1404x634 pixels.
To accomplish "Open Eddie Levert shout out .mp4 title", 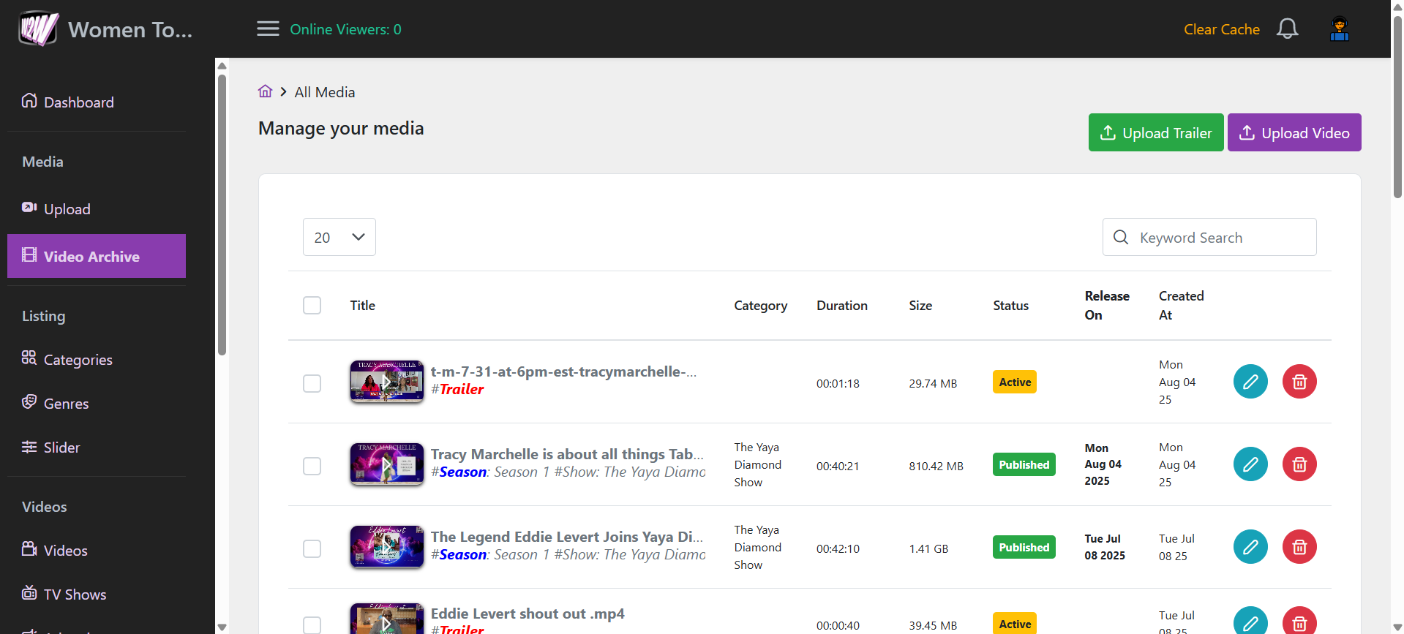I will (528, 614).
